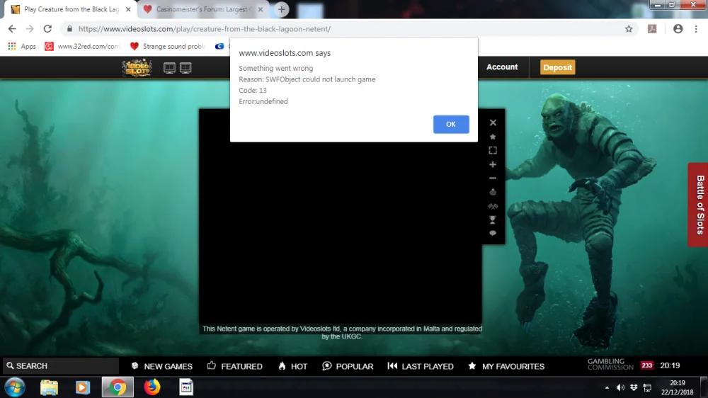Open volume control in system tray
708x398 pixels.
[620, 387]
